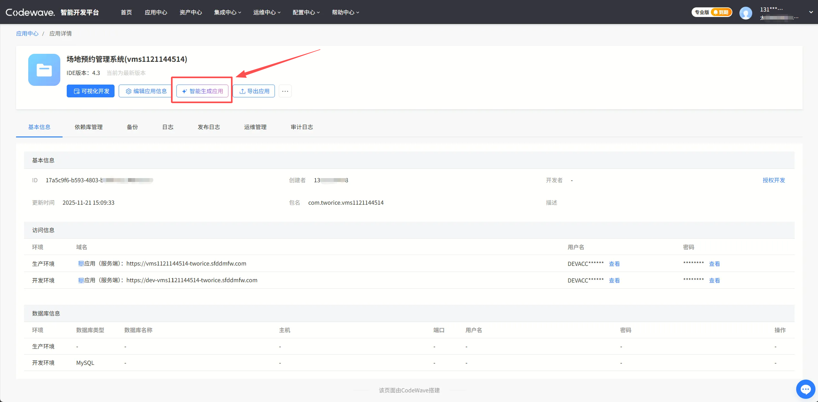Click the more options ellipsis button

pyautogui.click(x=285, y=91)
